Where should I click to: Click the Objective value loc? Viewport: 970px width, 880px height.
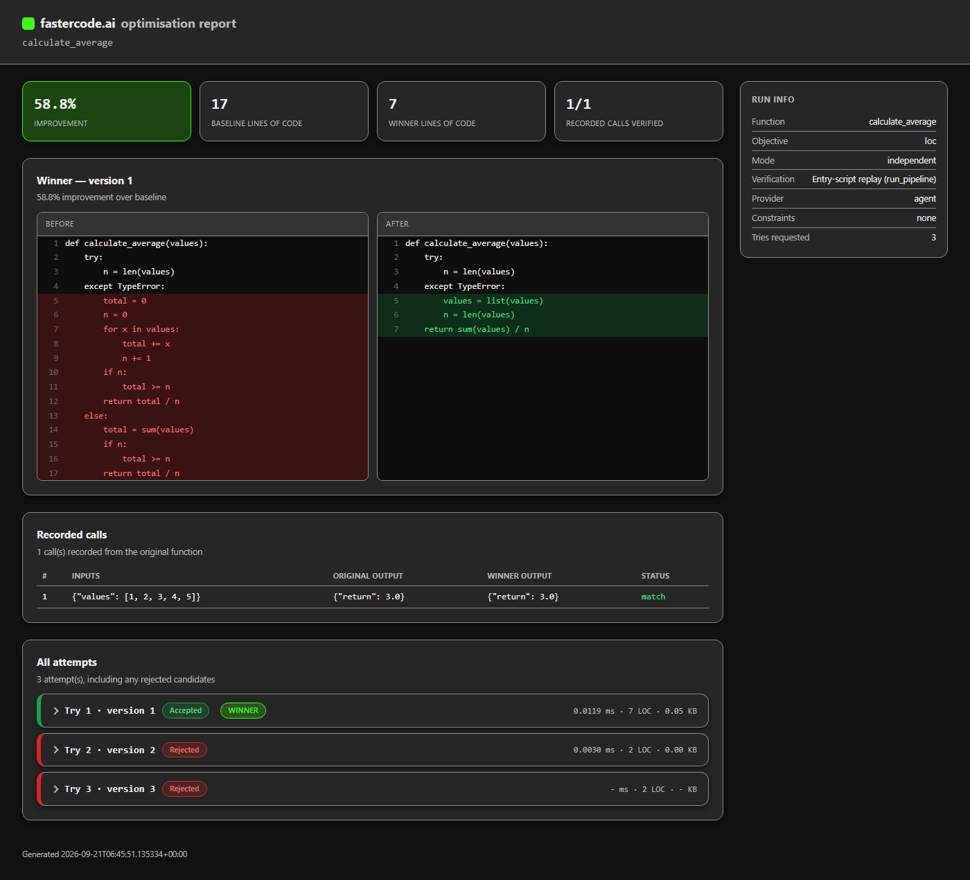(x=931, y=141)
